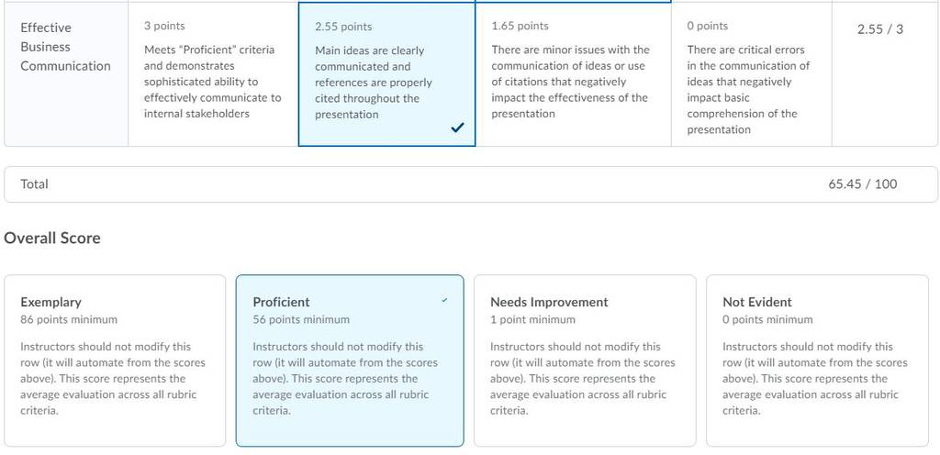Click the Total row label
Image resolution: width=940 pixels, height=455 pixels.
pos(34,183)
